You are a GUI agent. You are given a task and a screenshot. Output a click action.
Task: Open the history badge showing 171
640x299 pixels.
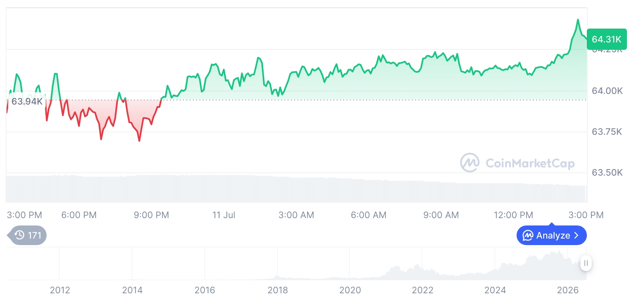(27, 235)
